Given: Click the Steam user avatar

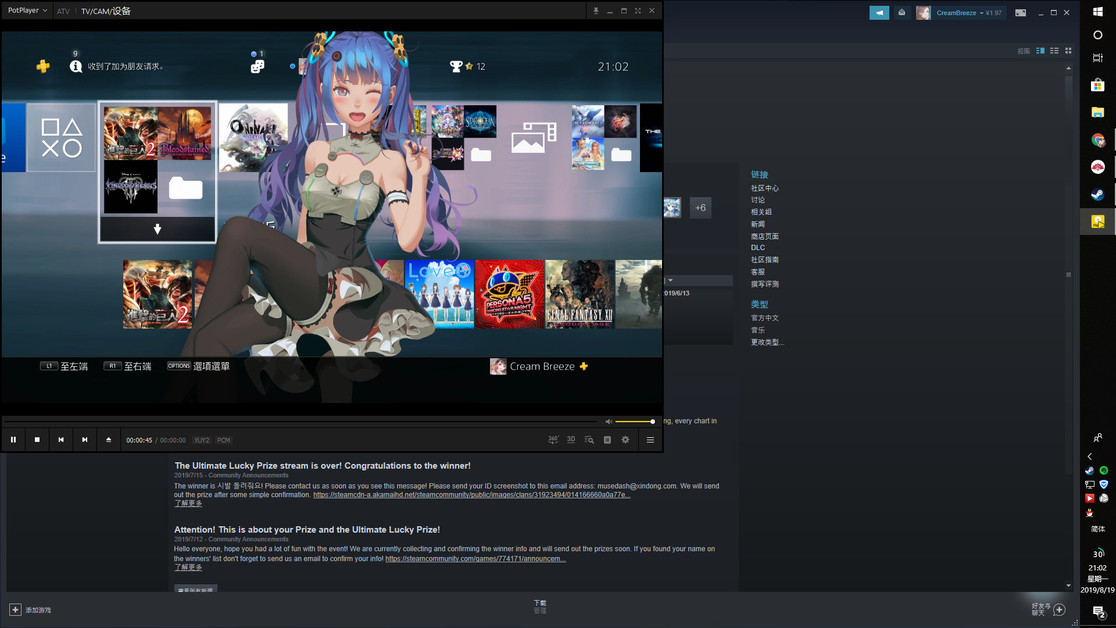Looking at the screenshot, I should pos(923,13).
